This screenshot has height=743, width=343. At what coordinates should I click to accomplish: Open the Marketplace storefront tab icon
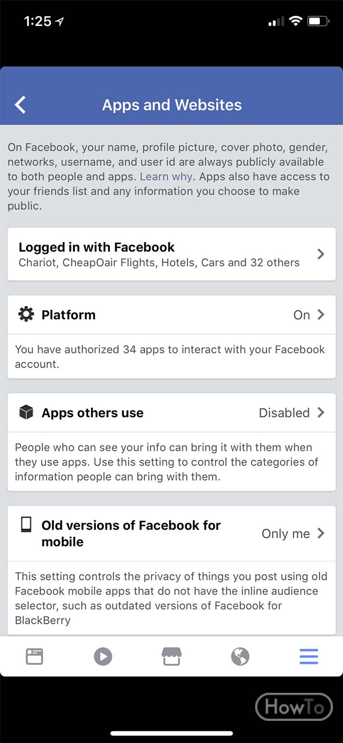click(x=171, y=657)
